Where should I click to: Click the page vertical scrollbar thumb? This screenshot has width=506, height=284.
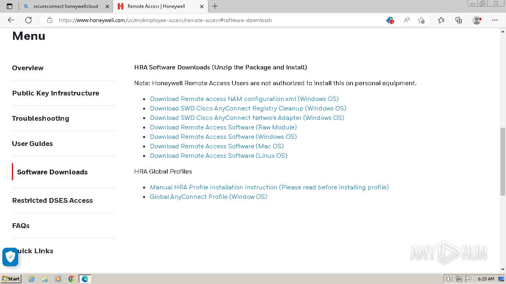pyautogui.click(x=502, y=161)
